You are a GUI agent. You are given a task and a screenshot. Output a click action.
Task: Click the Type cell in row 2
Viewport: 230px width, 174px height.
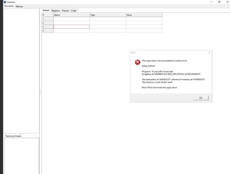[x=108, y=23]
